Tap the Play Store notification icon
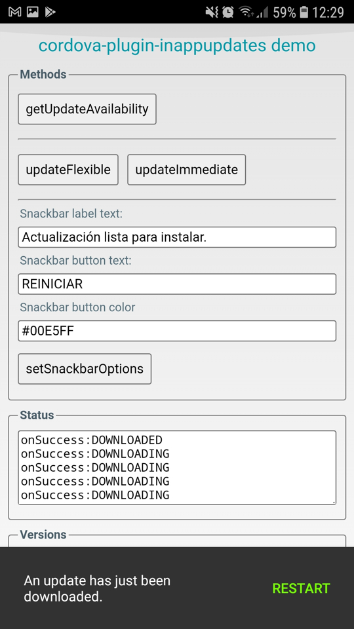Image resolution: width=354 pixels, height=629 pixels. point(50,12)
